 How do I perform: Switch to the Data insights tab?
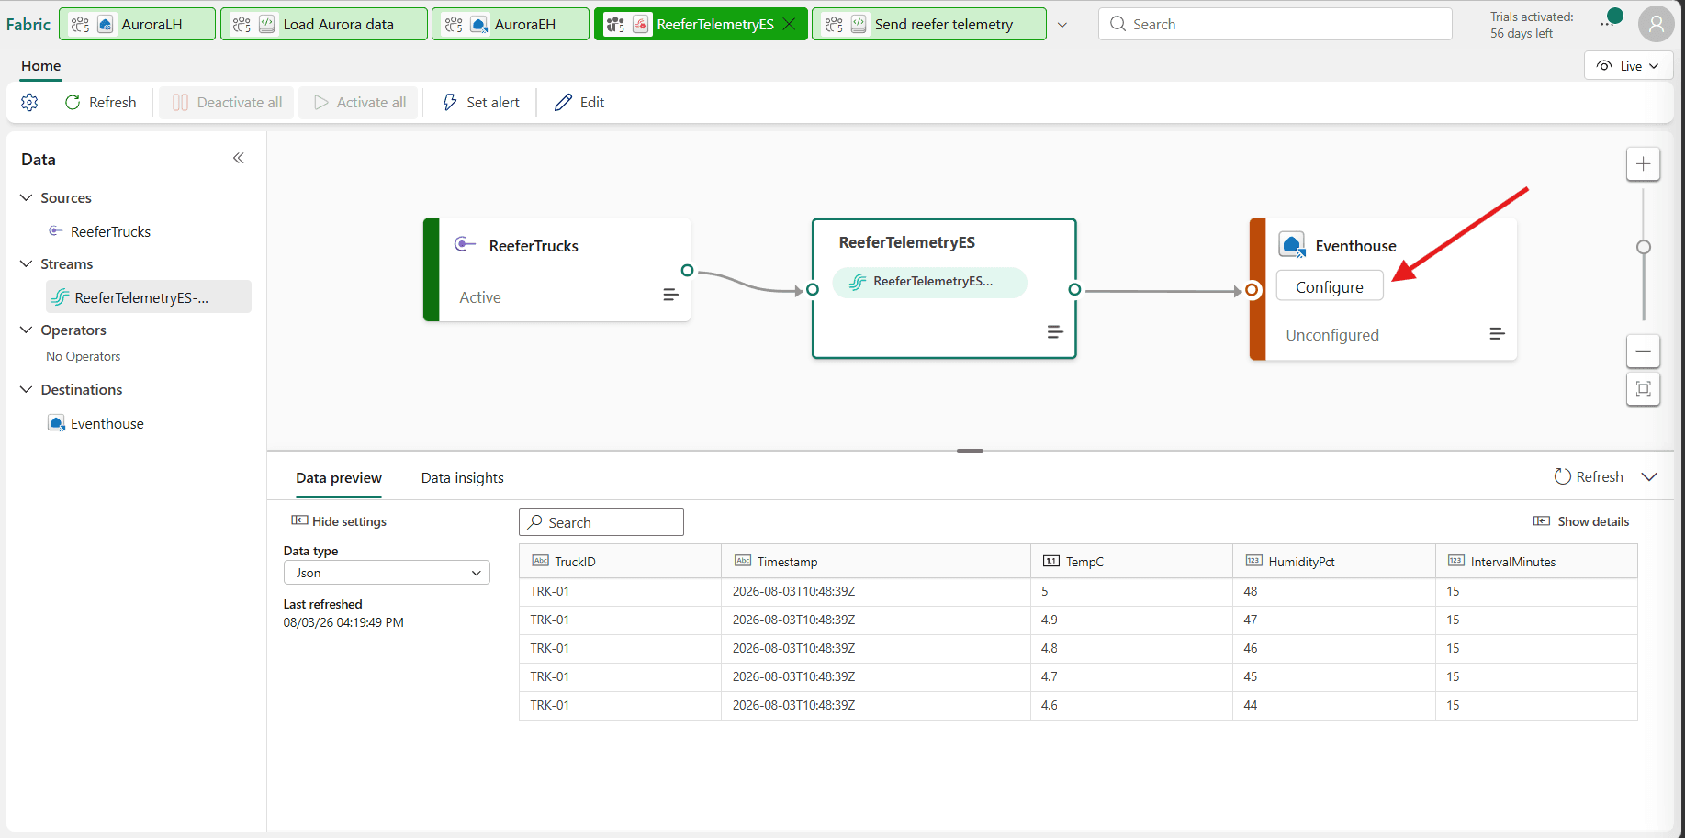pyautogui.click(x=463, y=478)
